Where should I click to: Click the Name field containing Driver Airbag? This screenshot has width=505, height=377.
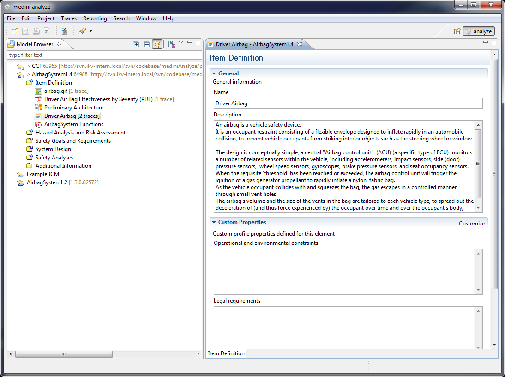(x=348, y=103)
